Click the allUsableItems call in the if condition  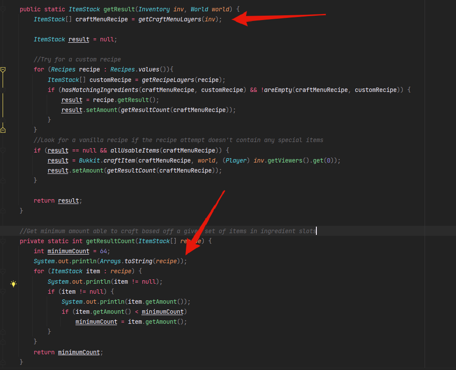coord(135,150)
